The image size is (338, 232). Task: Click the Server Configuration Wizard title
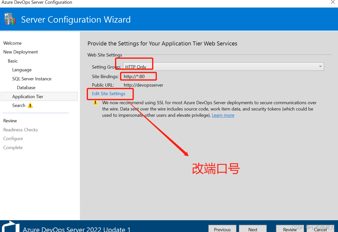(x=76, y=19)
